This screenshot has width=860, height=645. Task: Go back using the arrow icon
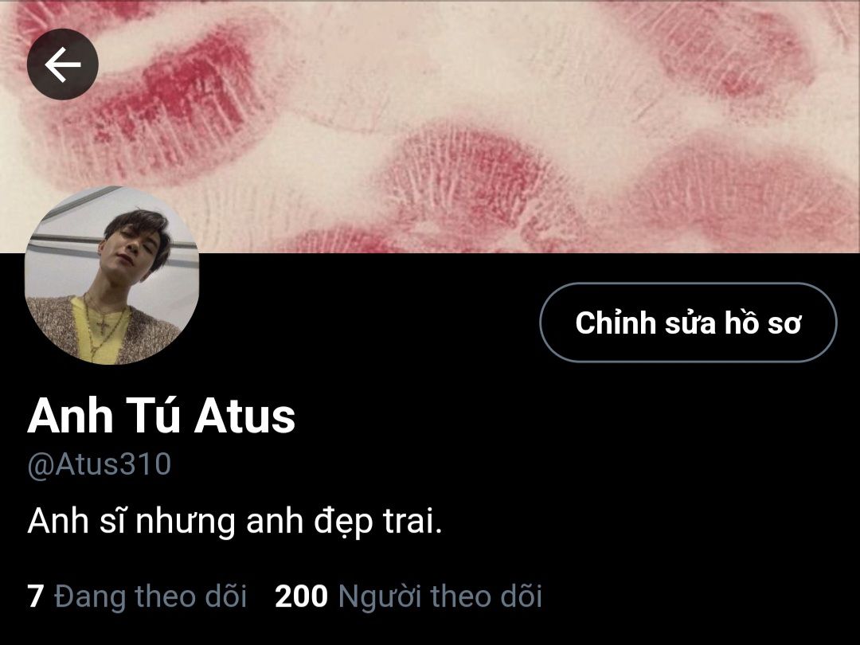[x=63, y=64]
